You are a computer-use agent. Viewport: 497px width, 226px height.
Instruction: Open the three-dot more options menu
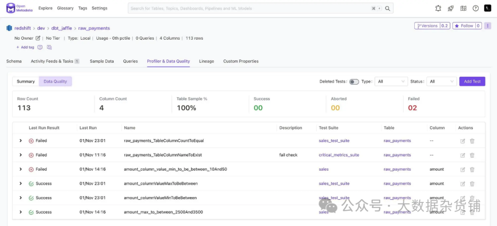pyautogui.click(x=487, y=26)
